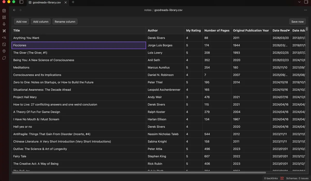The width and height of the screenshot is (311, 181).
Task: Select A Theory Of Fun cell
Action: click(x=79, y=112)
